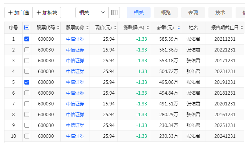This screenshot has height=143, width=245.
Task: Click report date 20251231
Action: 225,125
